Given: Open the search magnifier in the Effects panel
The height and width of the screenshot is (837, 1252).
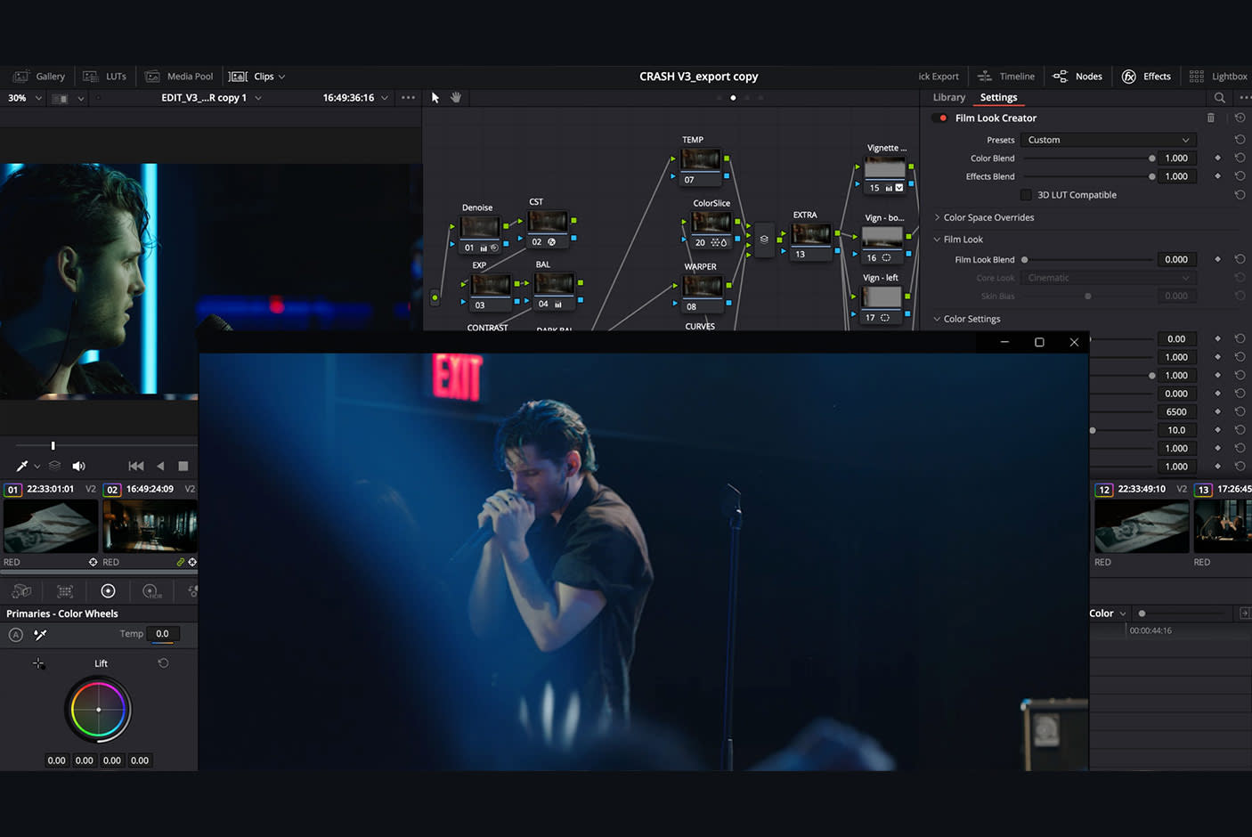Looking at the screenshot, I should click(x=1219, y=98).
